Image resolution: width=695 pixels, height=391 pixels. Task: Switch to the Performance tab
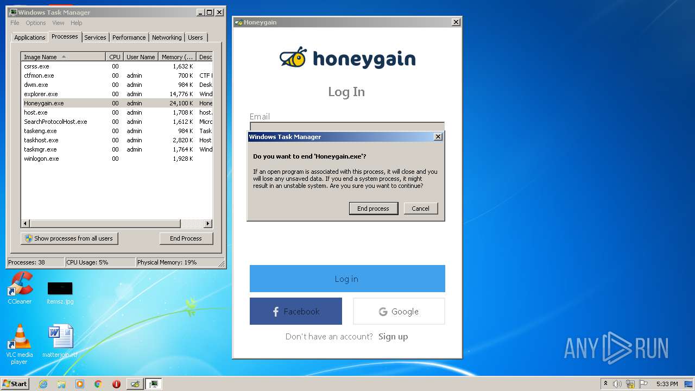click(x=129, y=37)
